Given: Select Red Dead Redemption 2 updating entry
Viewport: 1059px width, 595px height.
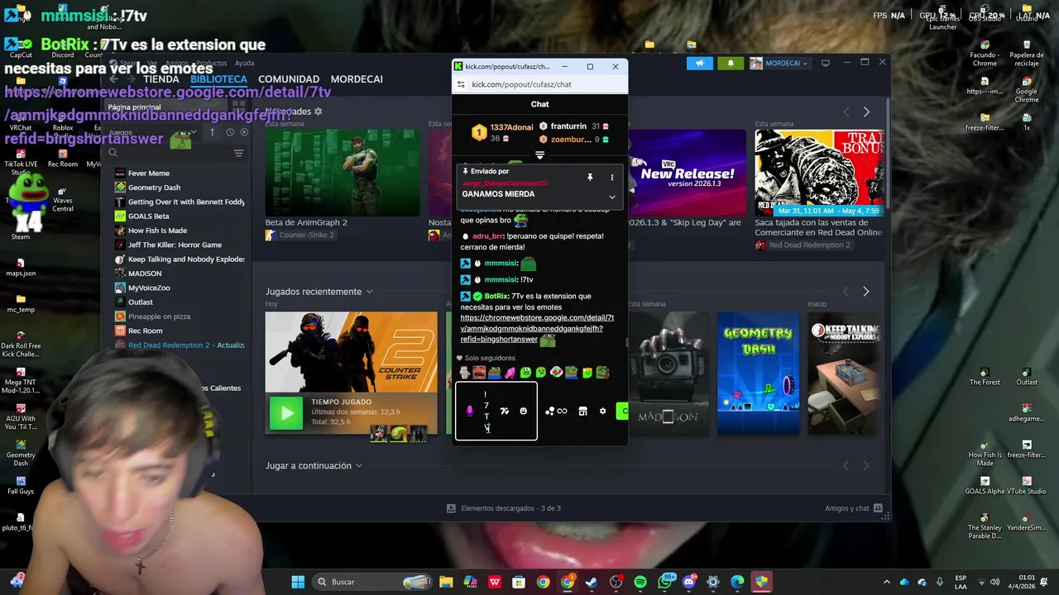Looking at the screenshot, I should pyautogui.click(x=180, y=345).
